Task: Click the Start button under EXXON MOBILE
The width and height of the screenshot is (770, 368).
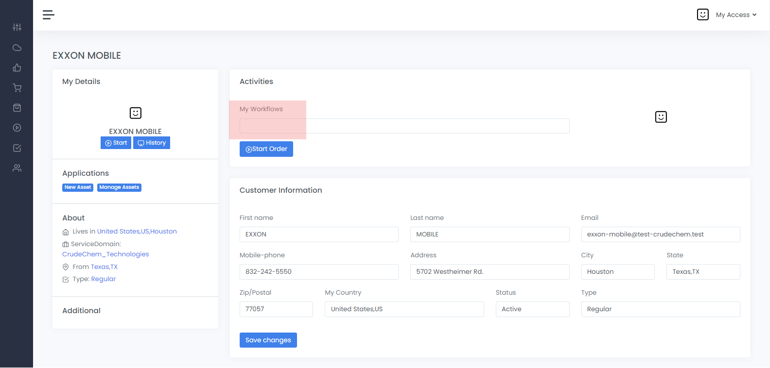Action: click(x=116, y=143)
